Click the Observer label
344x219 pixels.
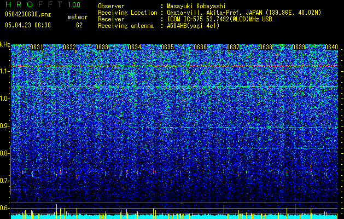(x=111, y=6)
